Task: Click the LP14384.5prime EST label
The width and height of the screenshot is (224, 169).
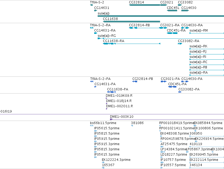Action: (173, 149)
